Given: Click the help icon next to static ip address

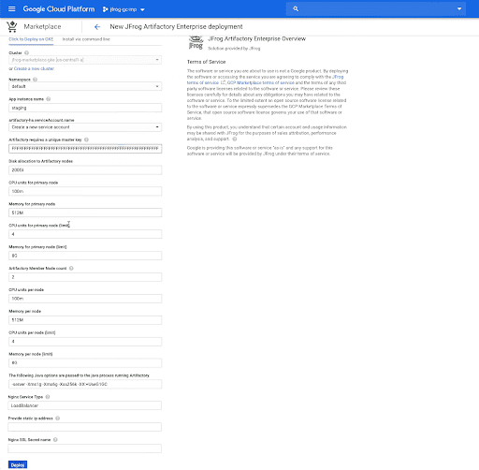Looking at the screenshot, I should coord(57,419).
